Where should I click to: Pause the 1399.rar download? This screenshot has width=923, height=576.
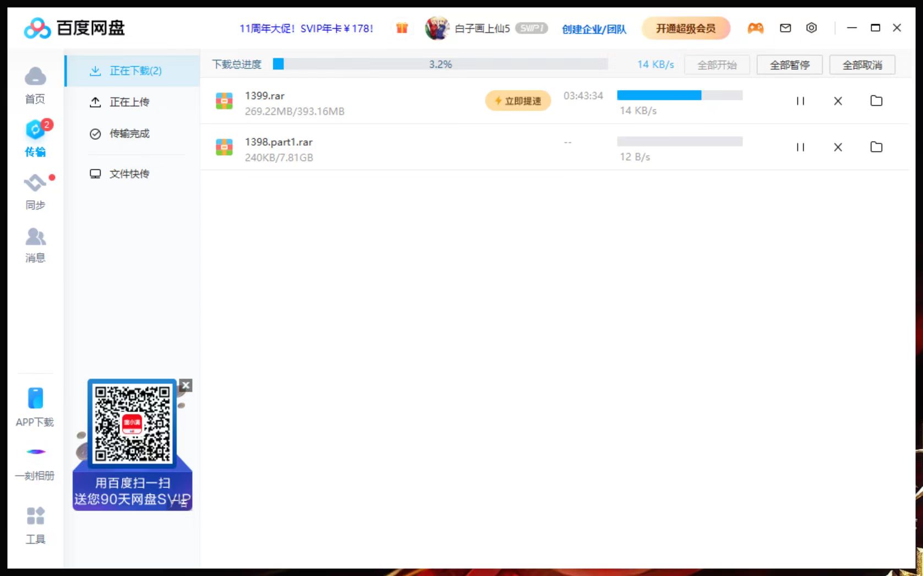pos(800,101)
